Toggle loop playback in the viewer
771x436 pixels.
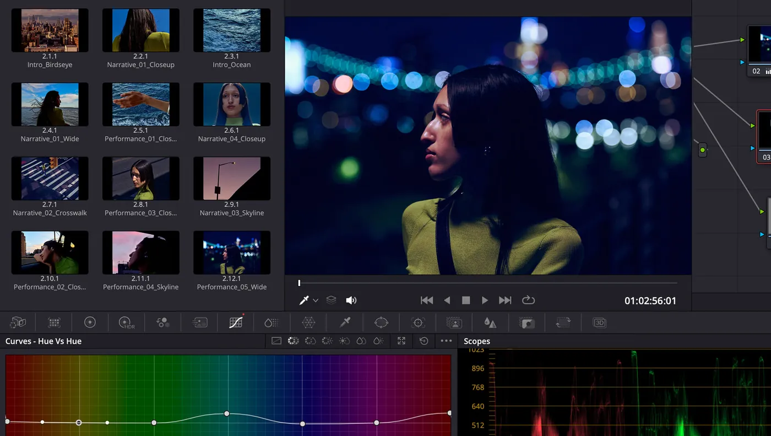click(528, 300)
